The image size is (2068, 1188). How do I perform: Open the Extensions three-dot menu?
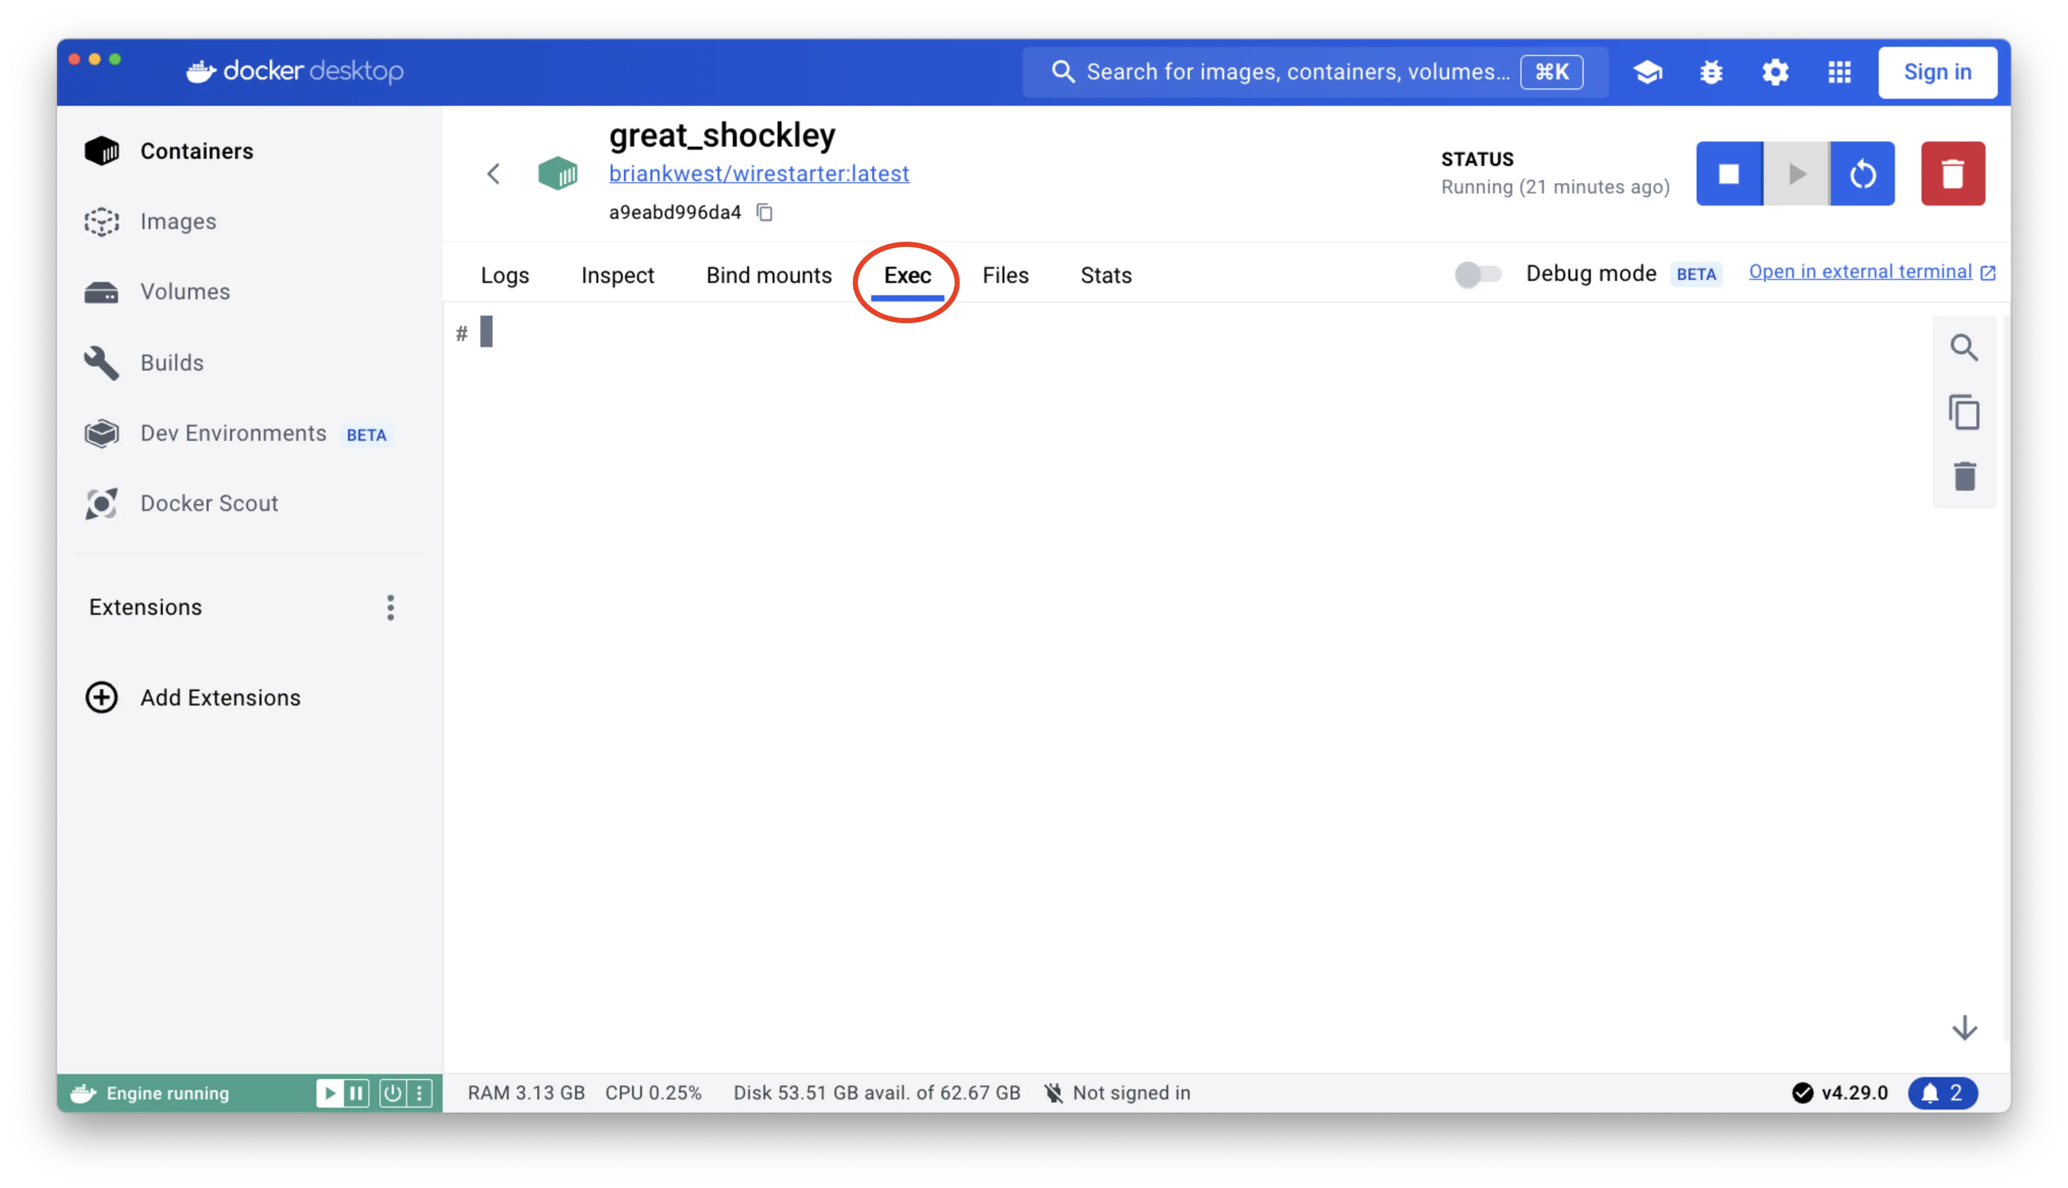(391, 607)
